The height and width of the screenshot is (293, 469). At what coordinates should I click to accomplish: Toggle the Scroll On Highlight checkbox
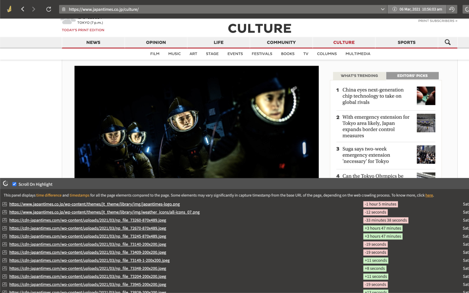pyautogui.click(x=14, y=184)
